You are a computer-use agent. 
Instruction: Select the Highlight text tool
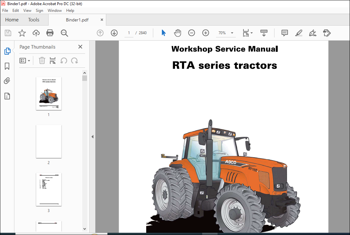[299, 33]
